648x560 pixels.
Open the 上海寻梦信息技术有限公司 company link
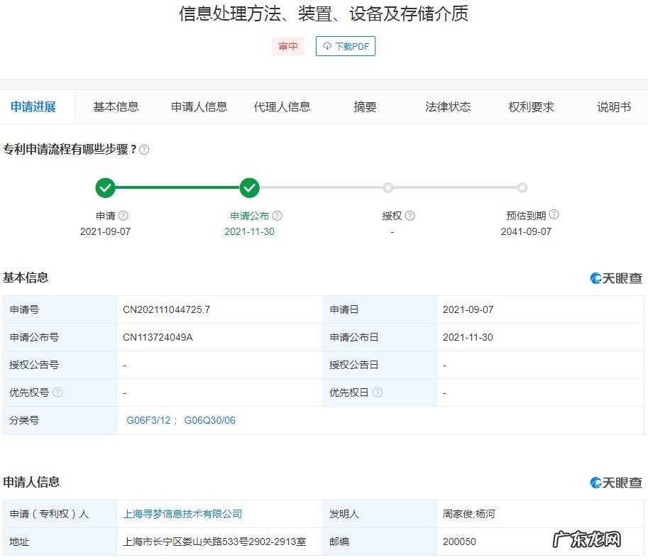coord(183,513)
